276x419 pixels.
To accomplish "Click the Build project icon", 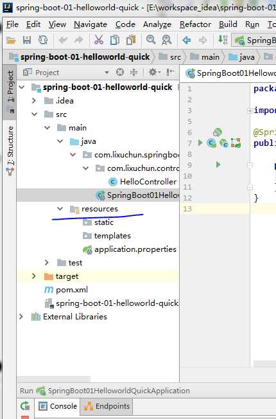I will 223,40.
